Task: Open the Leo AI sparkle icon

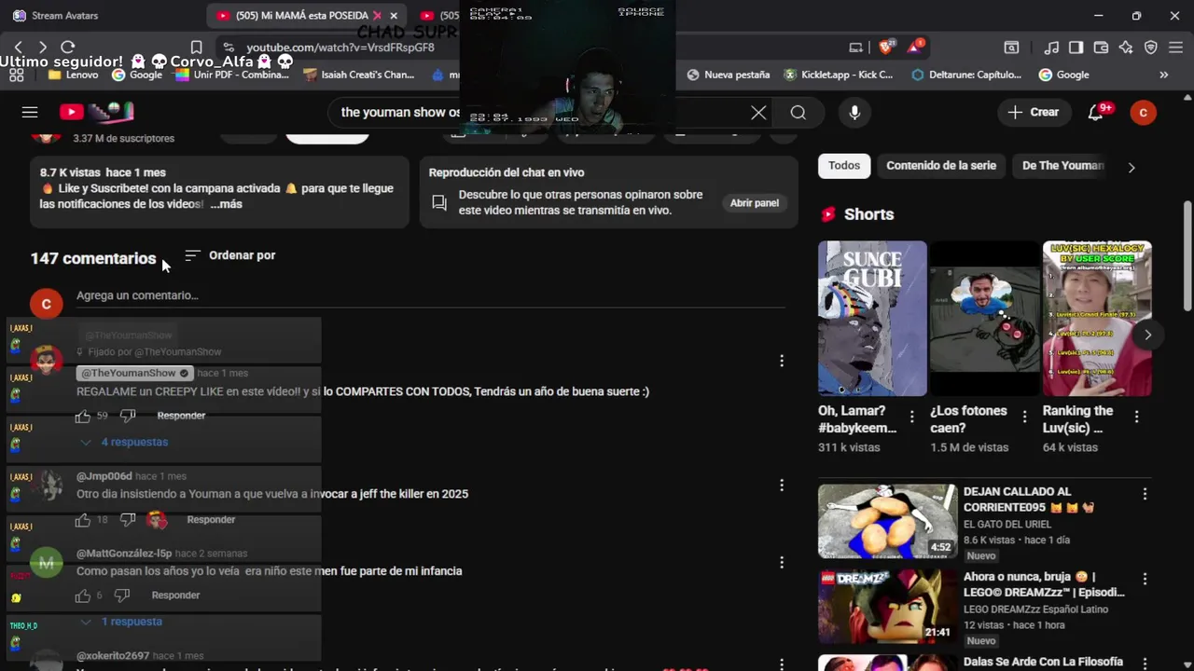Action: tap(1126, 48)
